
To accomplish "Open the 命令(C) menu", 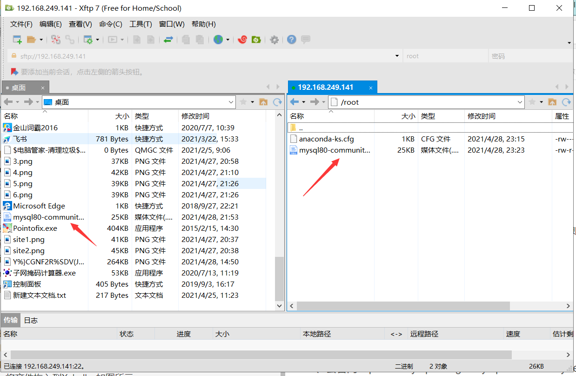I will coord(111,24).
